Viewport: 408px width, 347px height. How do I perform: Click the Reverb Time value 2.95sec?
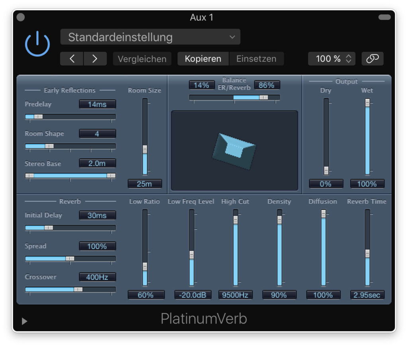point(367,295)
